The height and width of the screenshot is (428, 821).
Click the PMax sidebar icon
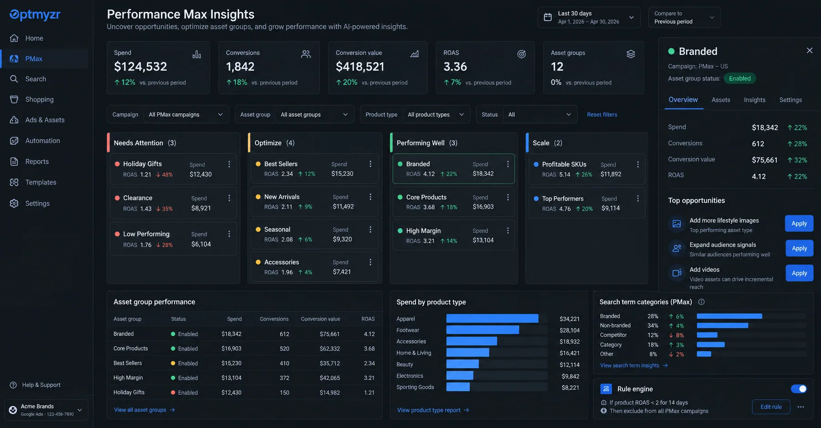(14, 59)
